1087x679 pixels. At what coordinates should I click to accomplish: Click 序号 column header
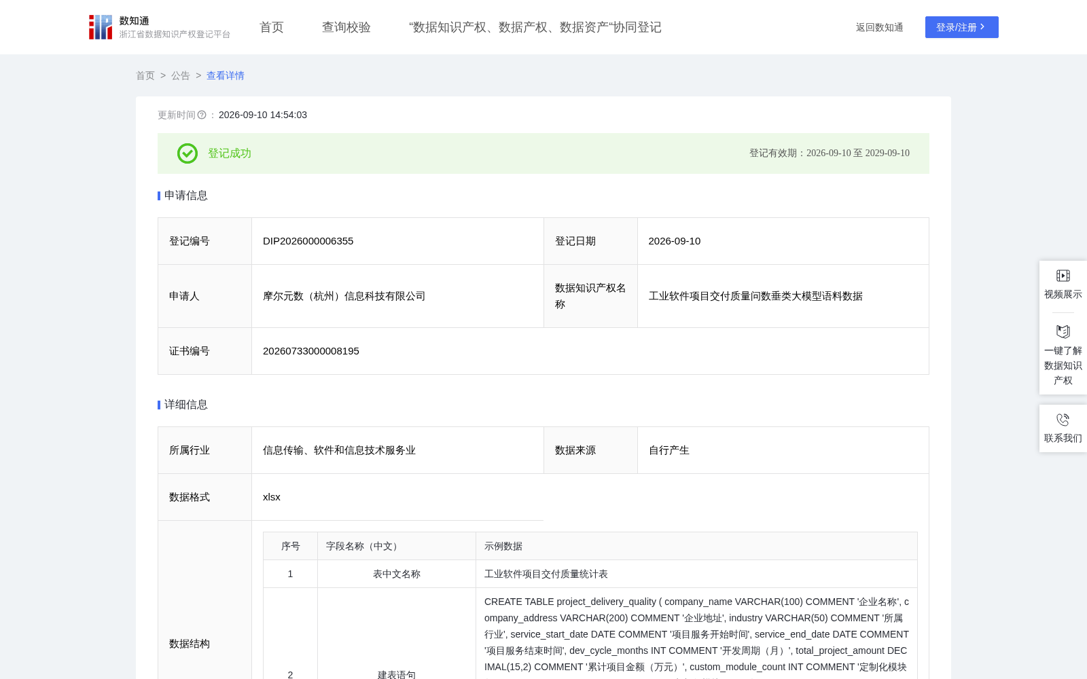pyautogui.click(x=291, y=546)
